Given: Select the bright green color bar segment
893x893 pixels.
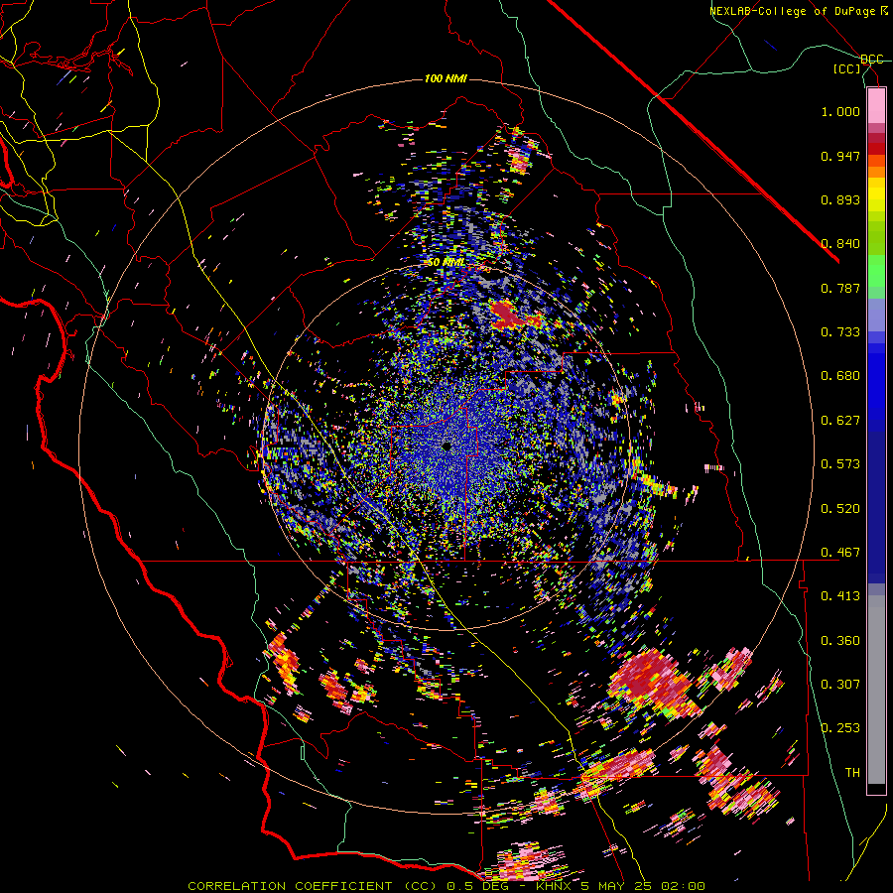Looking at the screenshot, I should (x=876, y=271).
